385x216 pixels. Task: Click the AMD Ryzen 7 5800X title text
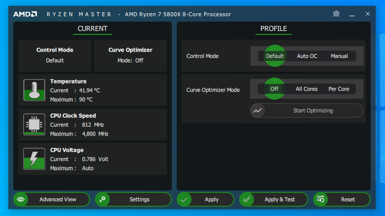point(178,14)
